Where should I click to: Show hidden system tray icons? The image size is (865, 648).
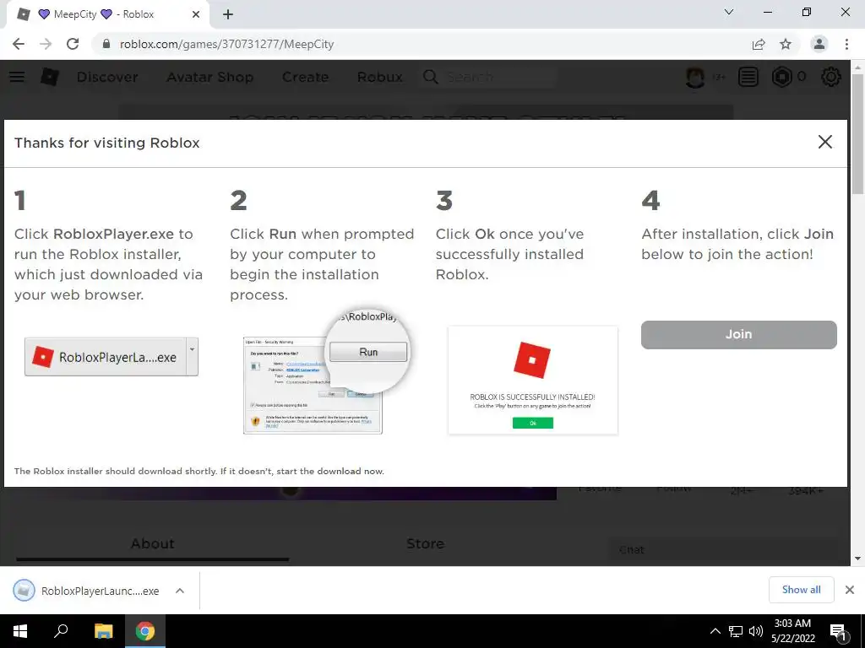pyautogui.click(x=715, y=631)
